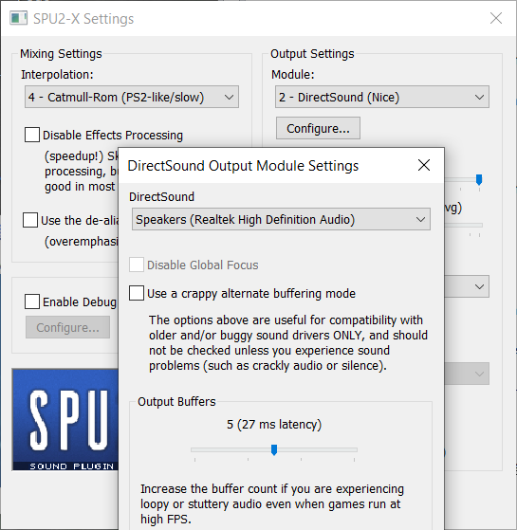
Task: Click Configure button under Module dropdown
Action: (x=318, y=128)
